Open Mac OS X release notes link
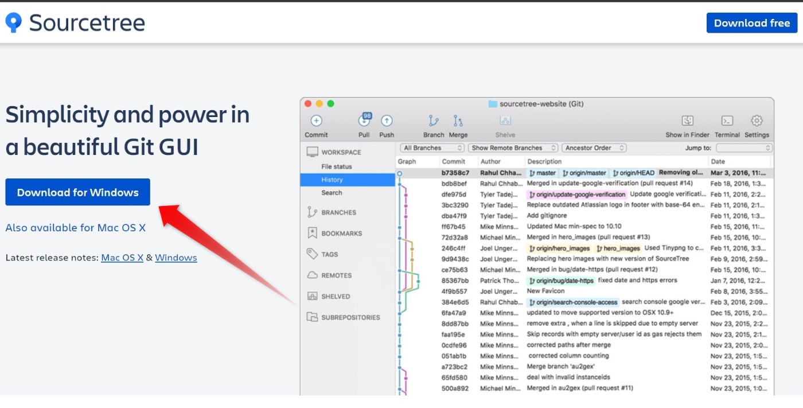The height and width of the screenshot is (408, 803). (x=122, y=258)
